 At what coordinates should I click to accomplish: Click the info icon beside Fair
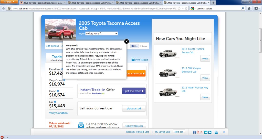[55, 102]
